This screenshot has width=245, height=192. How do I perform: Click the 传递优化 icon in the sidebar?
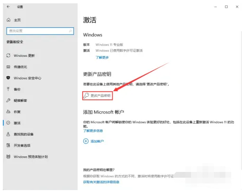click(x=8, y=67)
